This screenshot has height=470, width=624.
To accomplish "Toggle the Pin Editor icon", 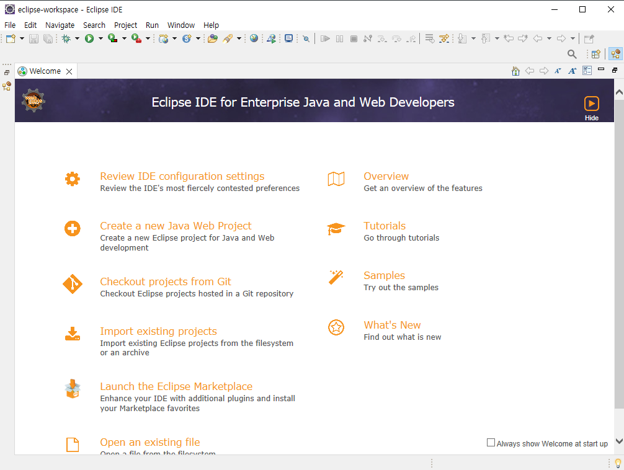I will [589, 38].
